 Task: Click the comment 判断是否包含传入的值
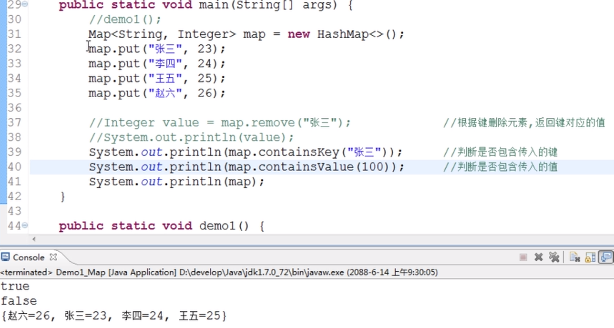(500, 167)
